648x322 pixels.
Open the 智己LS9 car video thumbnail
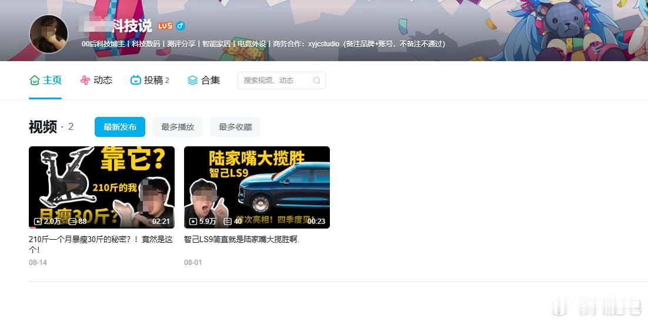[256, 187]
